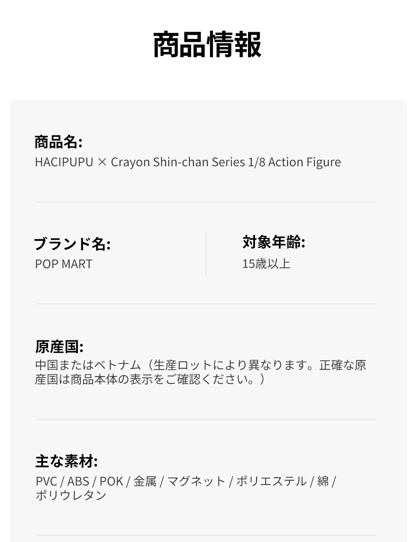
Task: Click the HACIPUPU × Crayon Shin-chan product name
Action: tap(188, 162)
